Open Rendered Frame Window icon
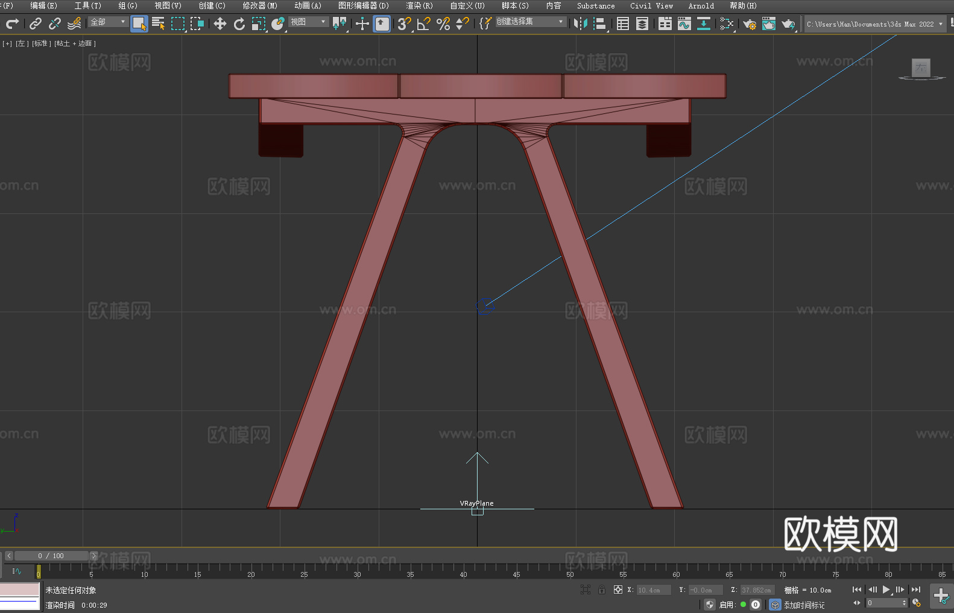954x613 pixels. 769,24
